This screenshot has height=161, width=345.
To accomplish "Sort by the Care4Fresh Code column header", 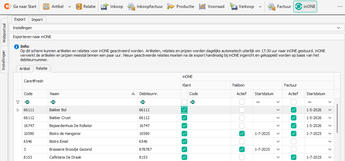I will point(35,94).
